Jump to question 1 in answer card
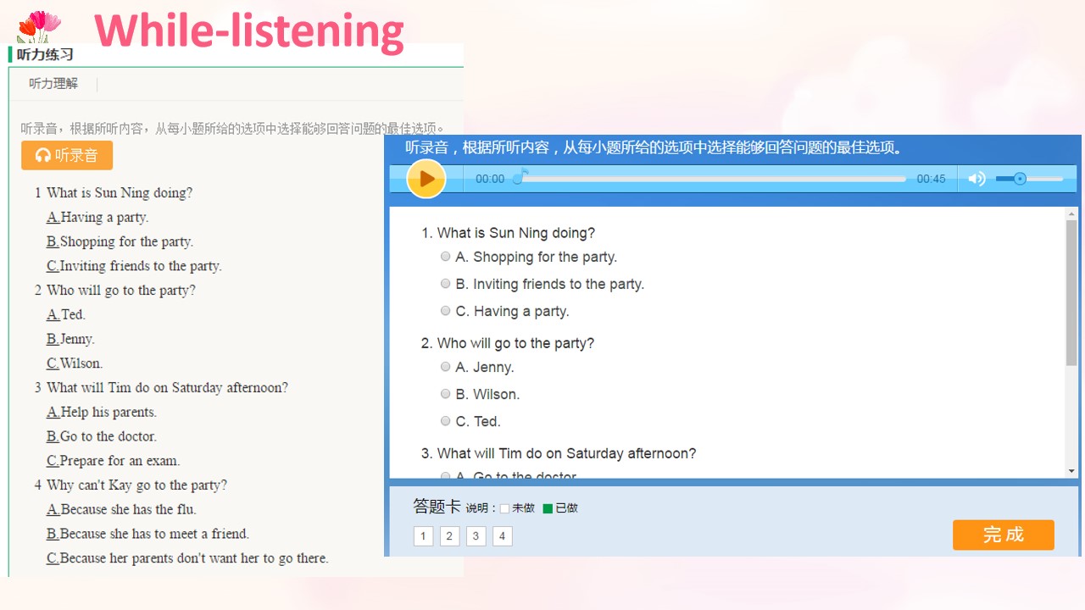This screenshot has width=1085, height=610. click(x=424, y=536)
